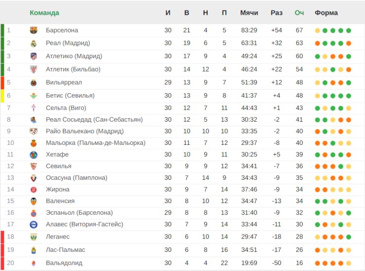
Task: Click the Мячи goals column header
Action: tap(249, 13)
